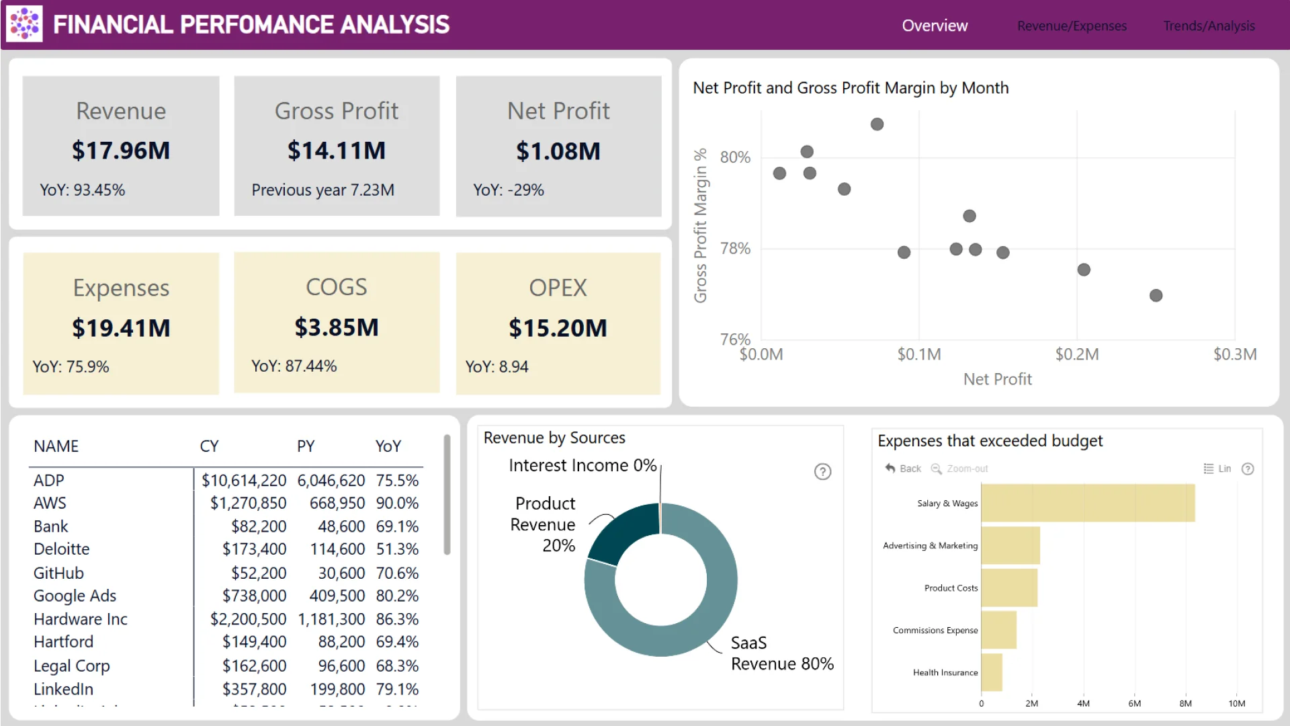Open help on the expenses chart

(1248, 469)
